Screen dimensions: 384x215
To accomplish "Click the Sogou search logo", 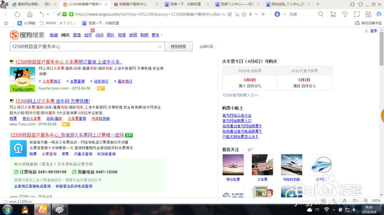I will click(x=27, y=35).
